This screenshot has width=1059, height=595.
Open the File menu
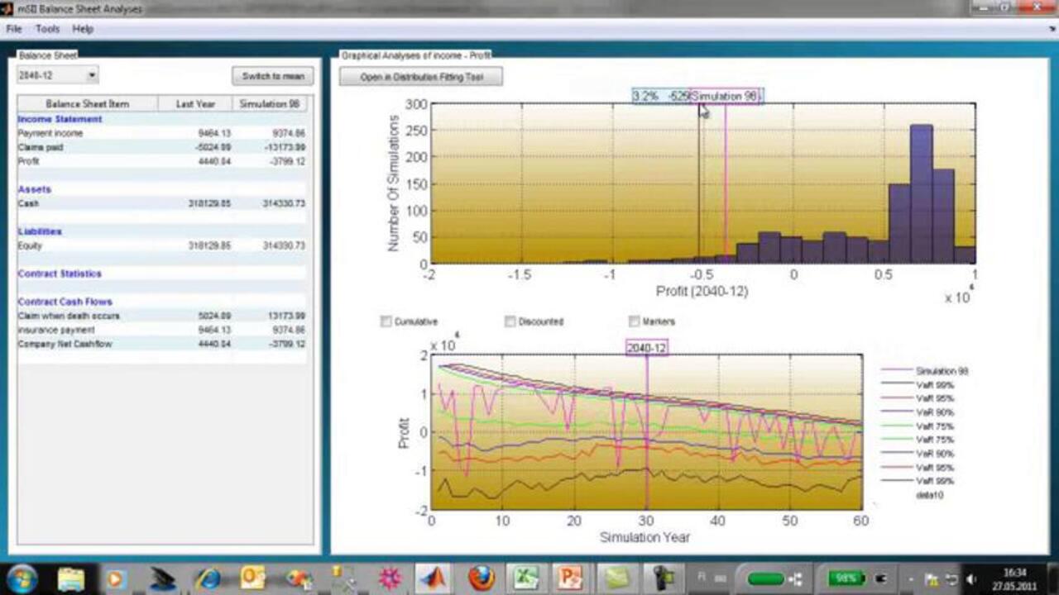(x=12, y=29)
